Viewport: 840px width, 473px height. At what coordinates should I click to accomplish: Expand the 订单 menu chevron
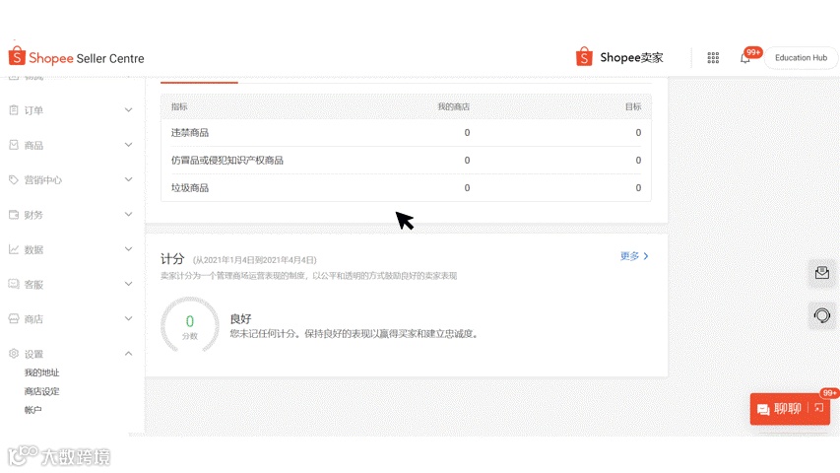tap(129, 110)
